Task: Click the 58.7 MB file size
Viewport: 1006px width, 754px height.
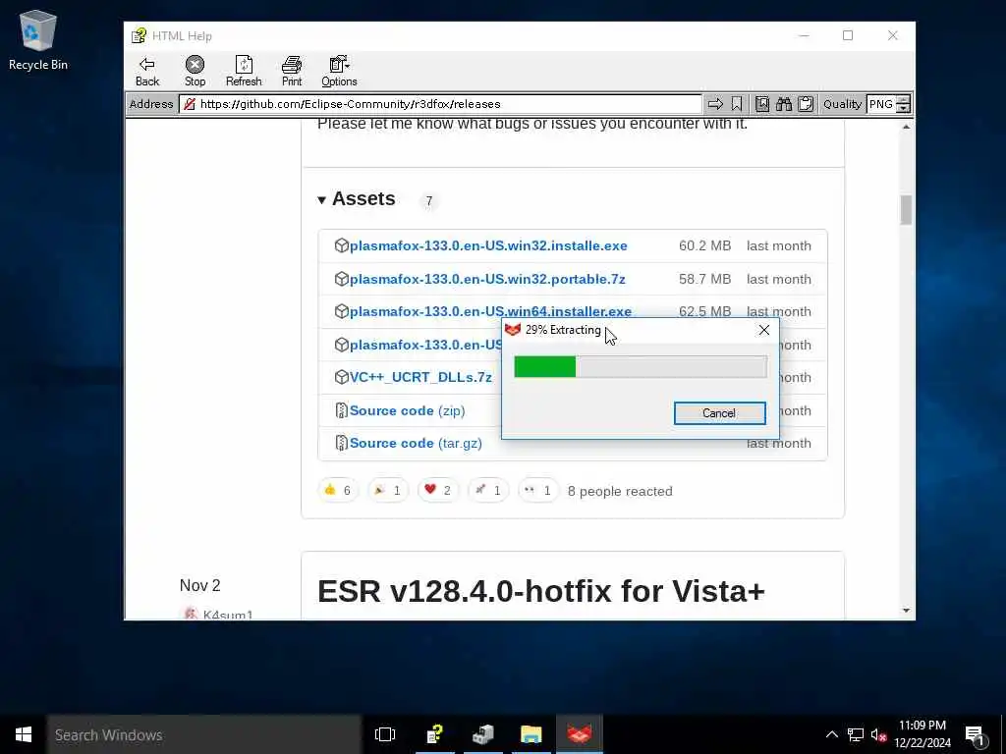Action: pos(704,279)
